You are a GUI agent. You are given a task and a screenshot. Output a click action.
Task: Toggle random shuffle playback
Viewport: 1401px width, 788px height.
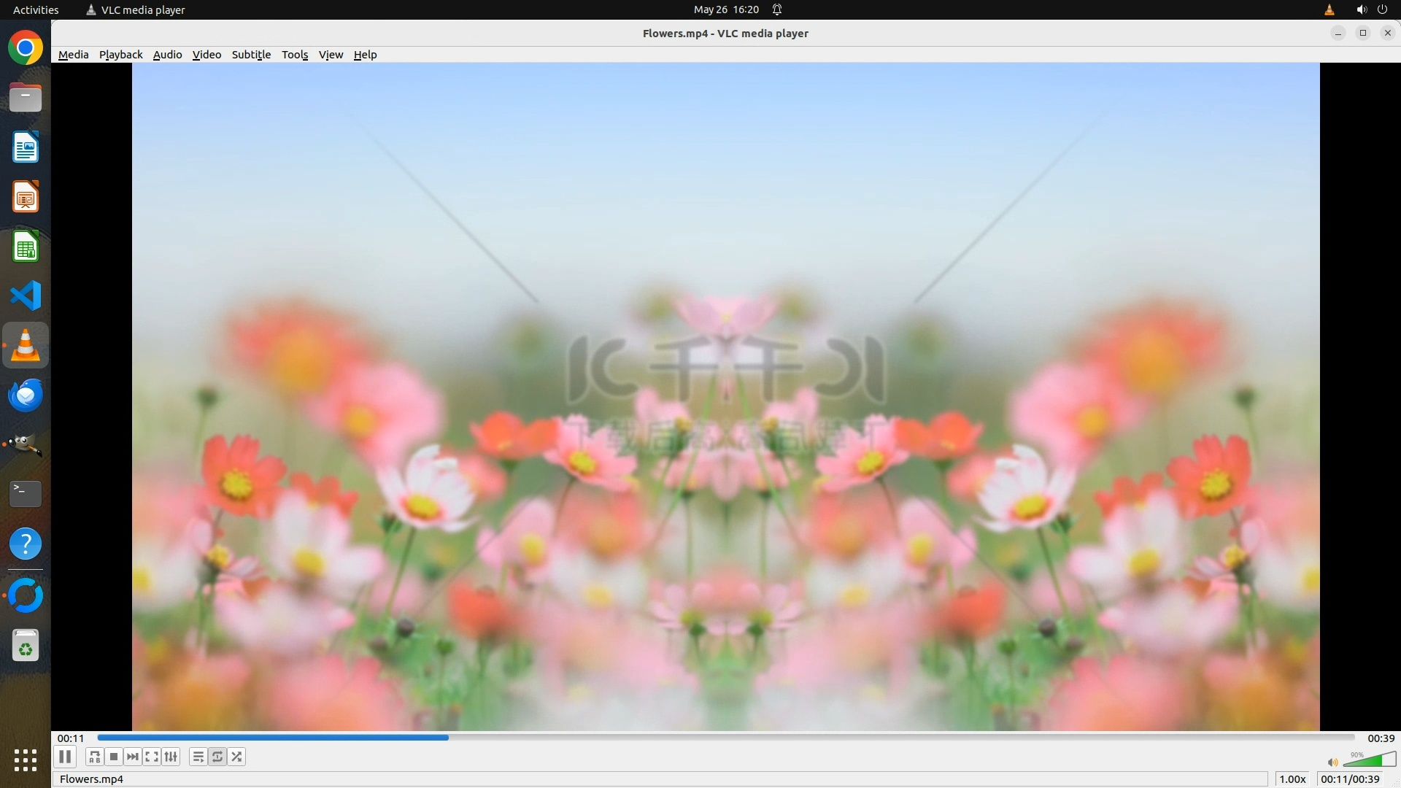(236, 757)
